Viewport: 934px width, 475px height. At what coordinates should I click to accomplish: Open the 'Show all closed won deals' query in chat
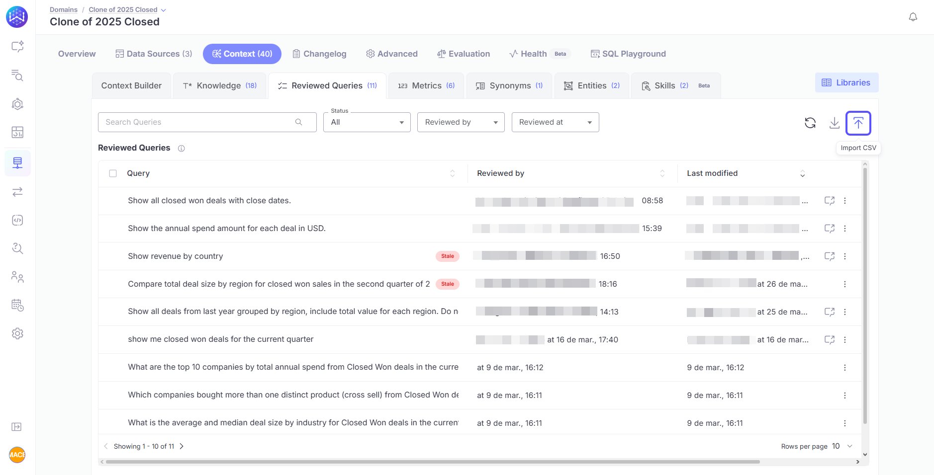click(830, 201)
